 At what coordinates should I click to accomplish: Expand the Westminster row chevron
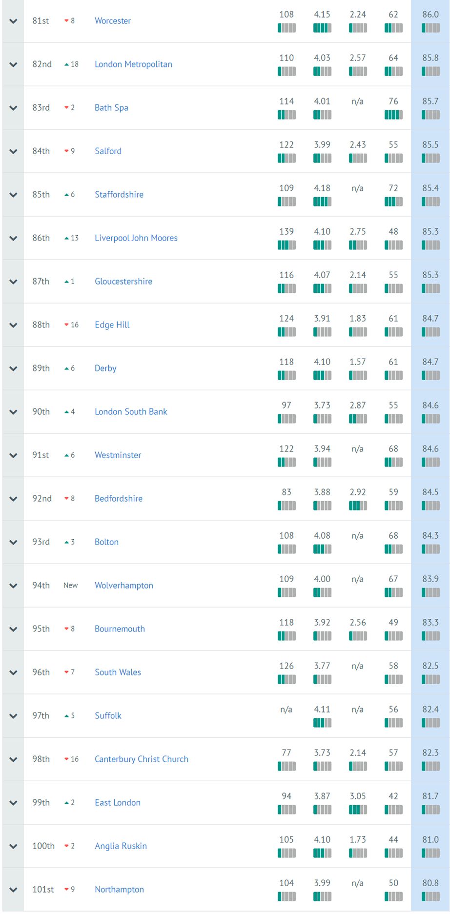tap(13, 455)
